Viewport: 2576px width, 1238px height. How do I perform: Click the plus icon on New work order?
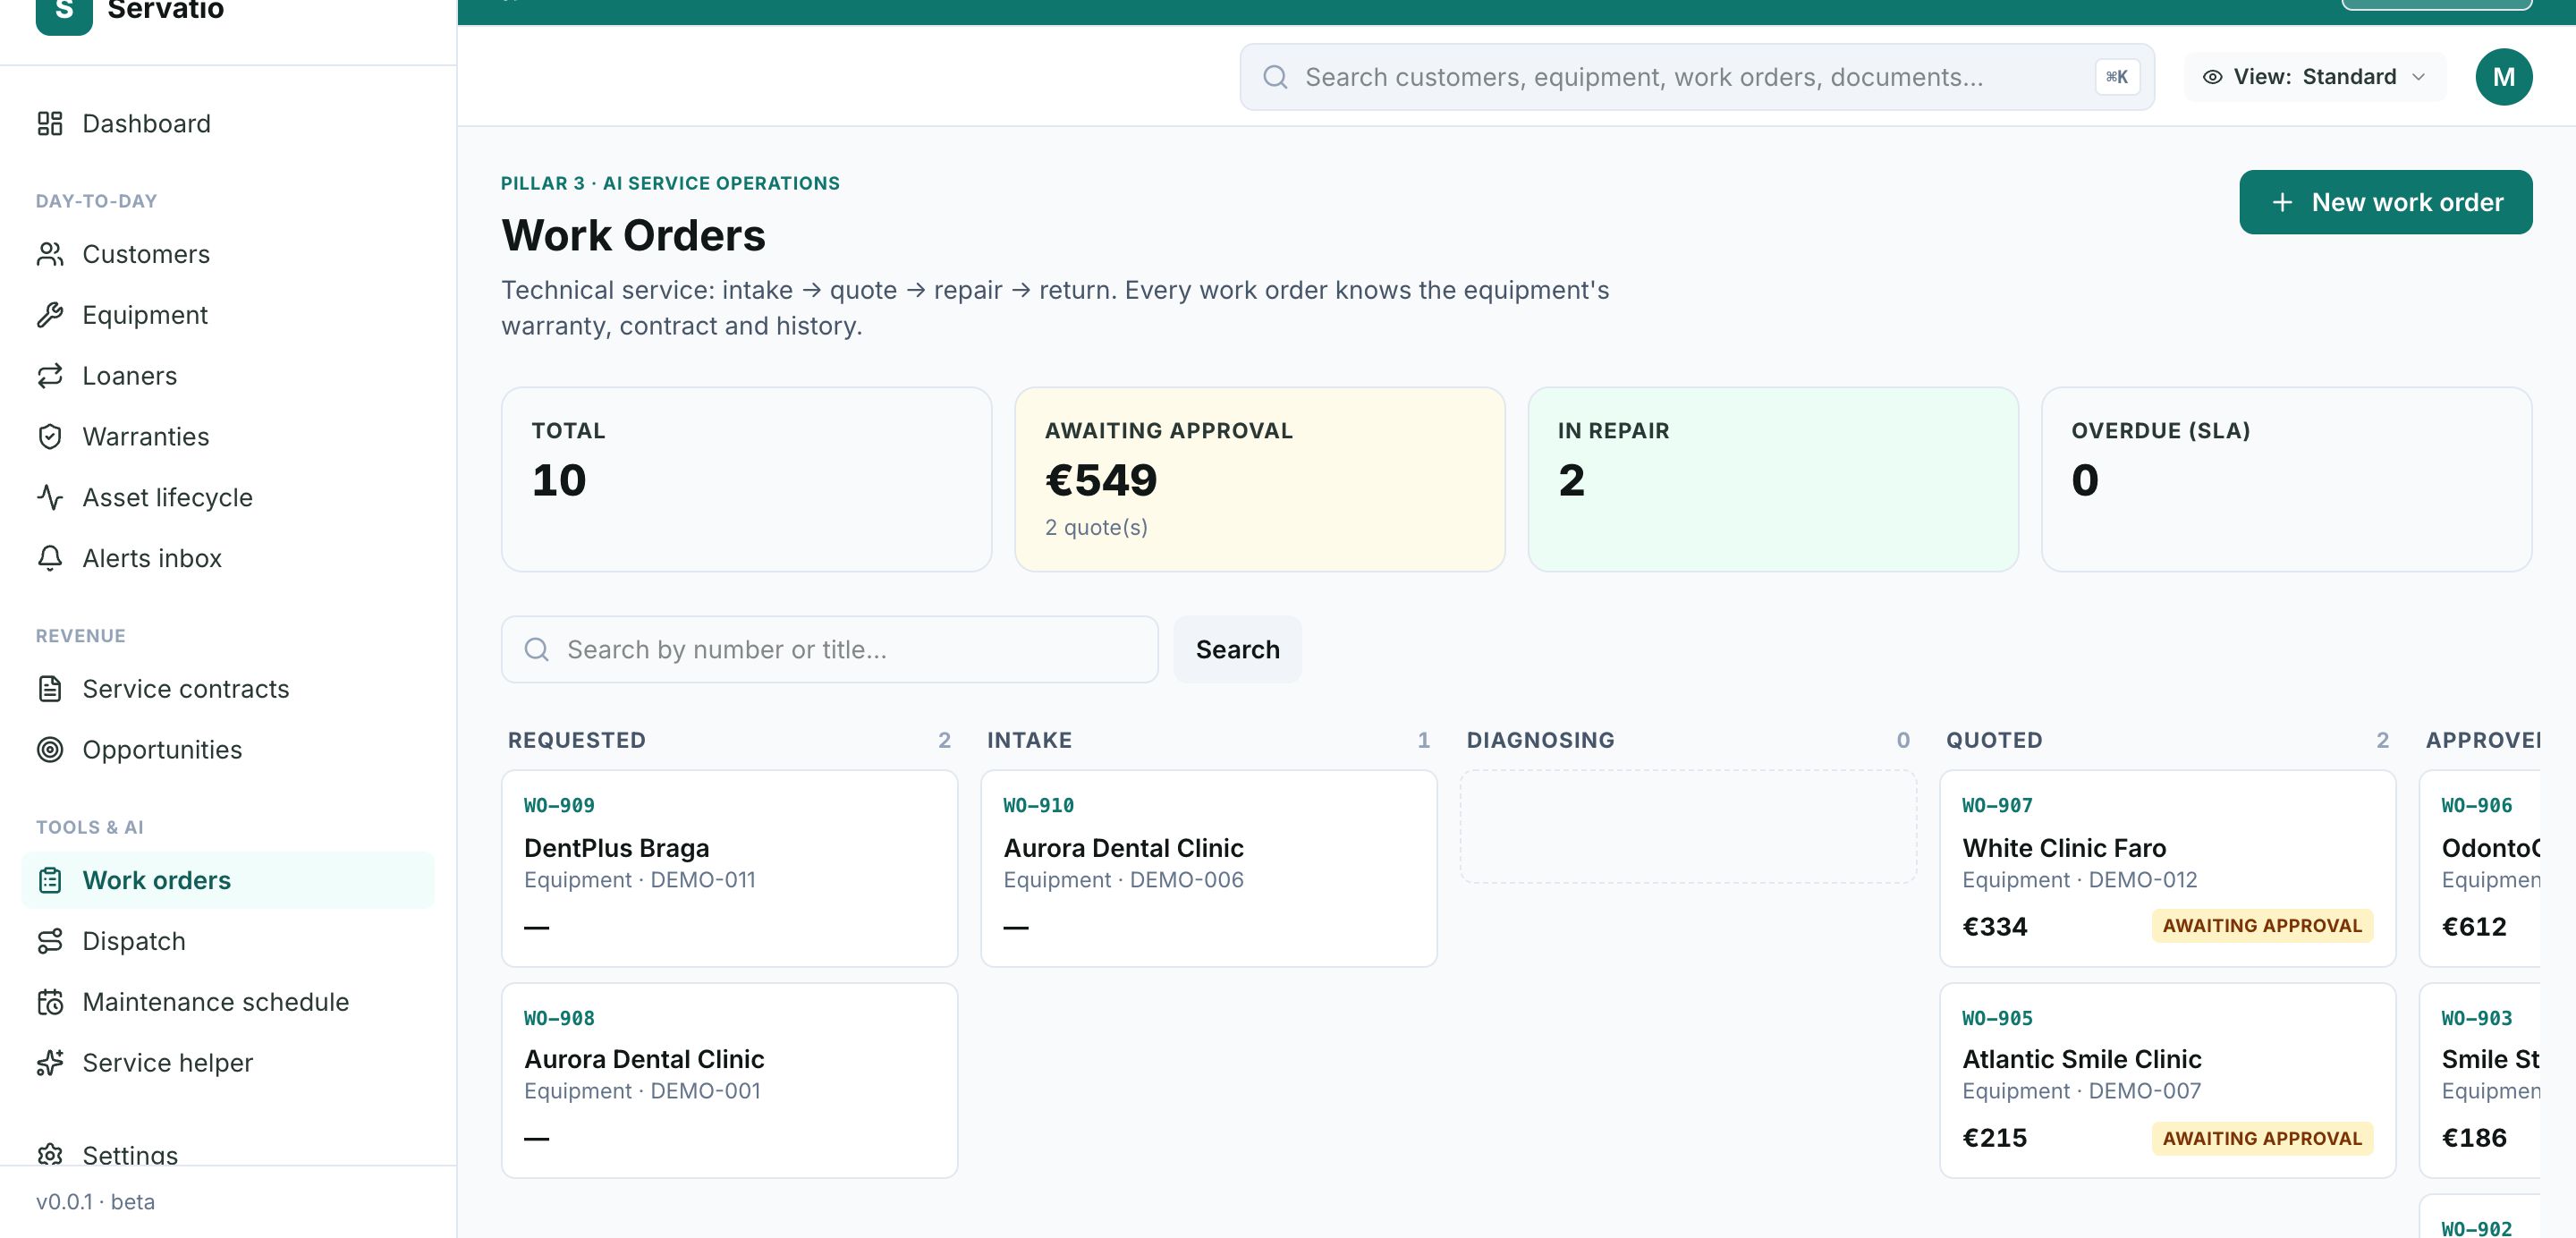point(2282,202)
